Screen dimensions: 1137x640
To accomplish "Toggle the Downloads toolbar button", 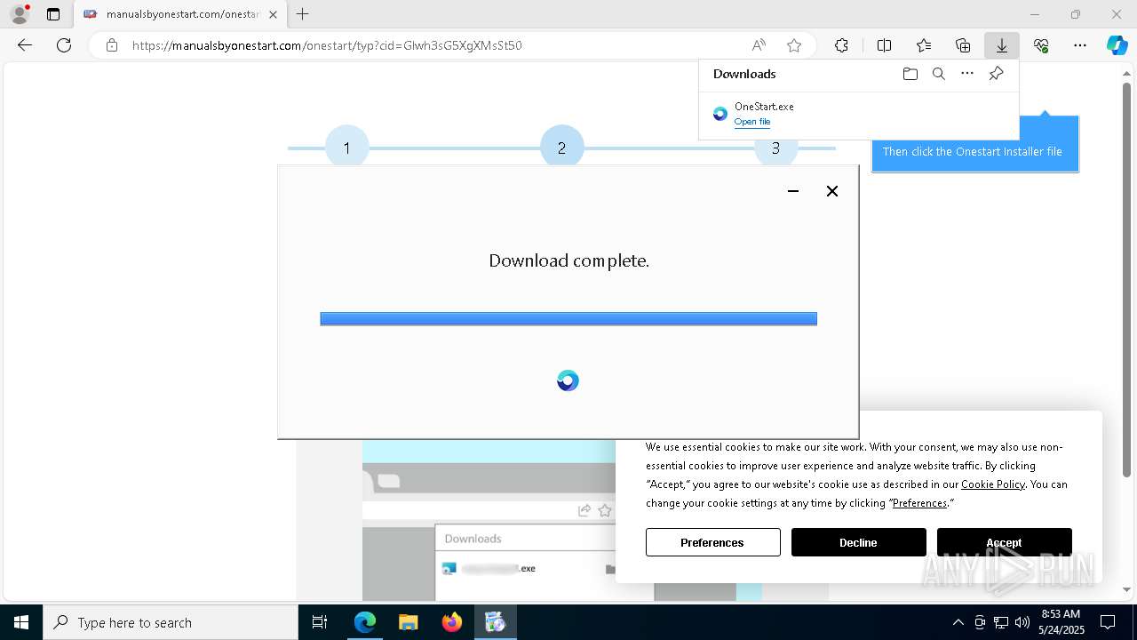I will pyautogui.click(x=1002, y=45).
